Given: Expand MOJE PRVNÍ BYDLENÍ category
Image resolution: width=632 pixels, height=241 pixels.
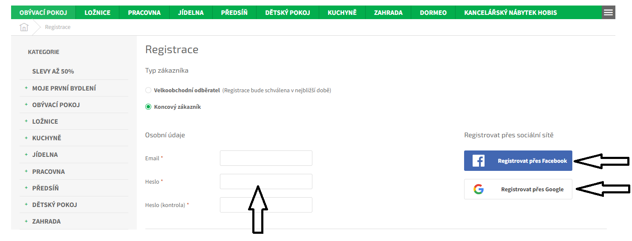Looking at the screenshot, I should coord(26,88).
